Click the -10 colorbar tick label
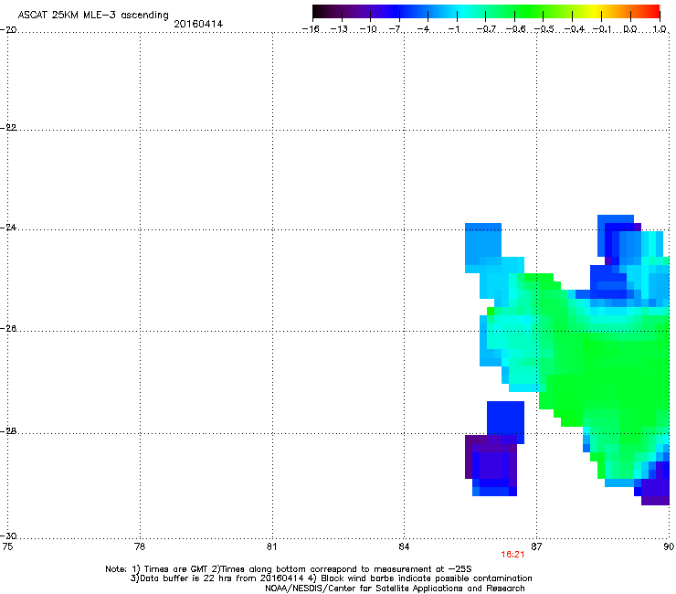 pos(368,29)
